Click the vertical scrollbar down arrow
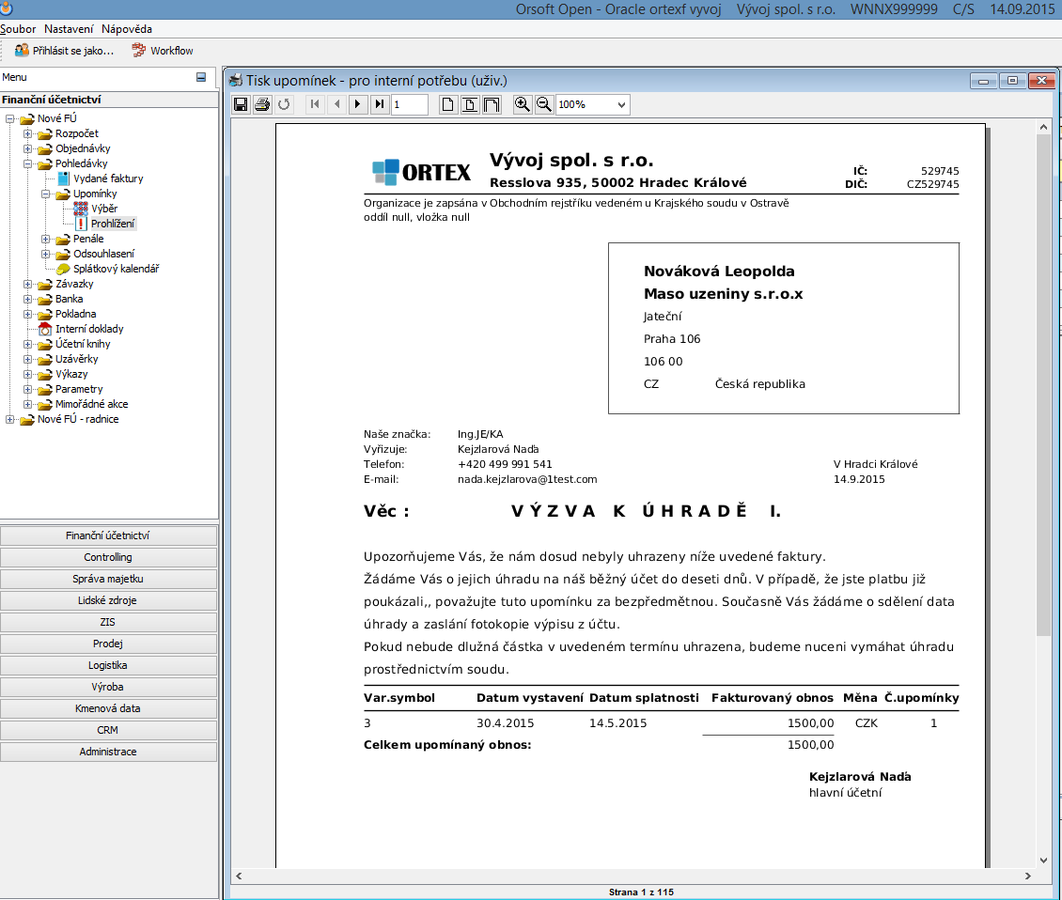Image resolution: width=1062 pixels, height=900 pixels. click(x=1043, y=860)
